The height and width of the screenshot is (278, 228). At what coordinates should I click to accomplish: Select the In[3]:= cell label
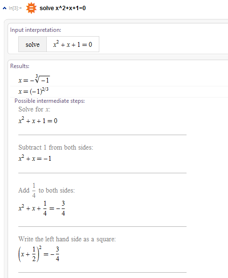coord(15,8)
